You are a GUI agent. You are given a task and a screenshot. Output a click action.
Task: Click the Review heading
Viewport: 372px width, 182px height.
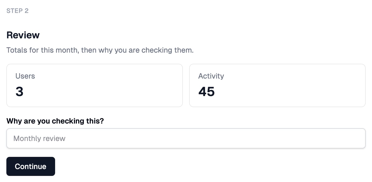23,35
